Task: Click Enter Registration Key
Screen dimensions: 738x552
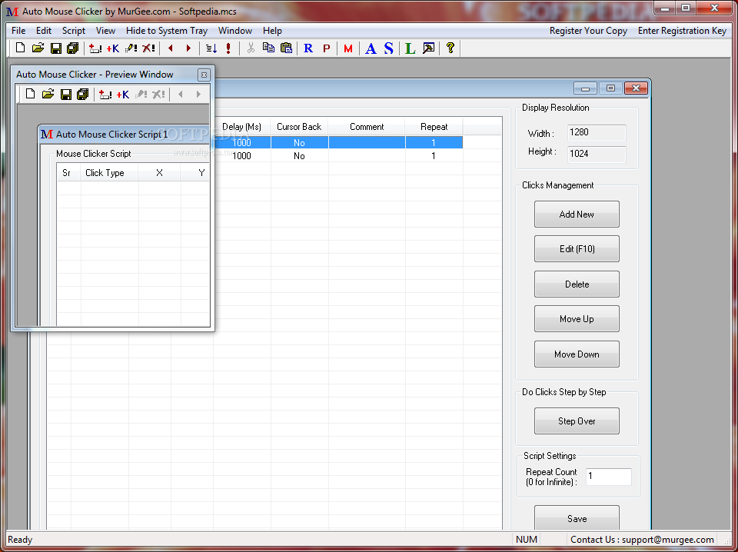Action: (683, 31)
